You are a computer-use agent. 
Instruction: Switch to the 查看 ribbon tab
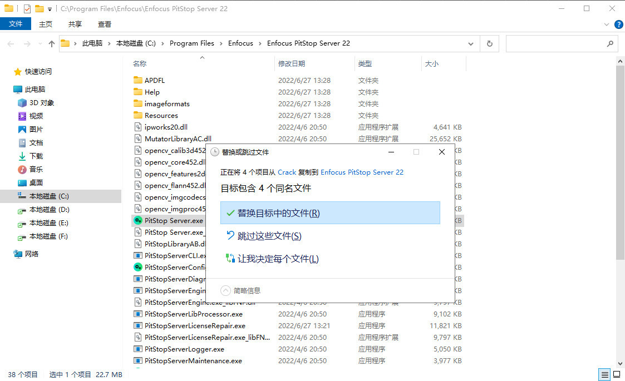coord(105,24)
